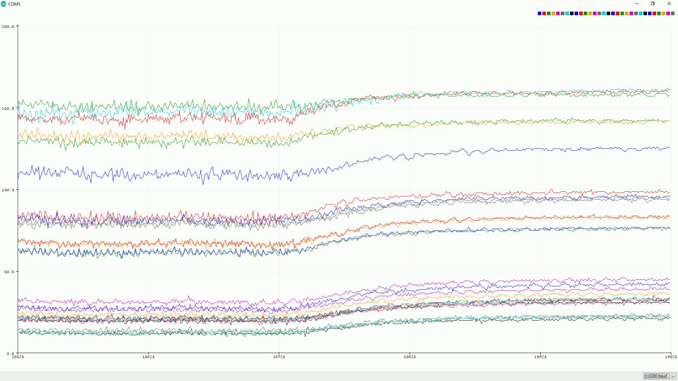Close the COM5 serial plotter window

point(669,4)
